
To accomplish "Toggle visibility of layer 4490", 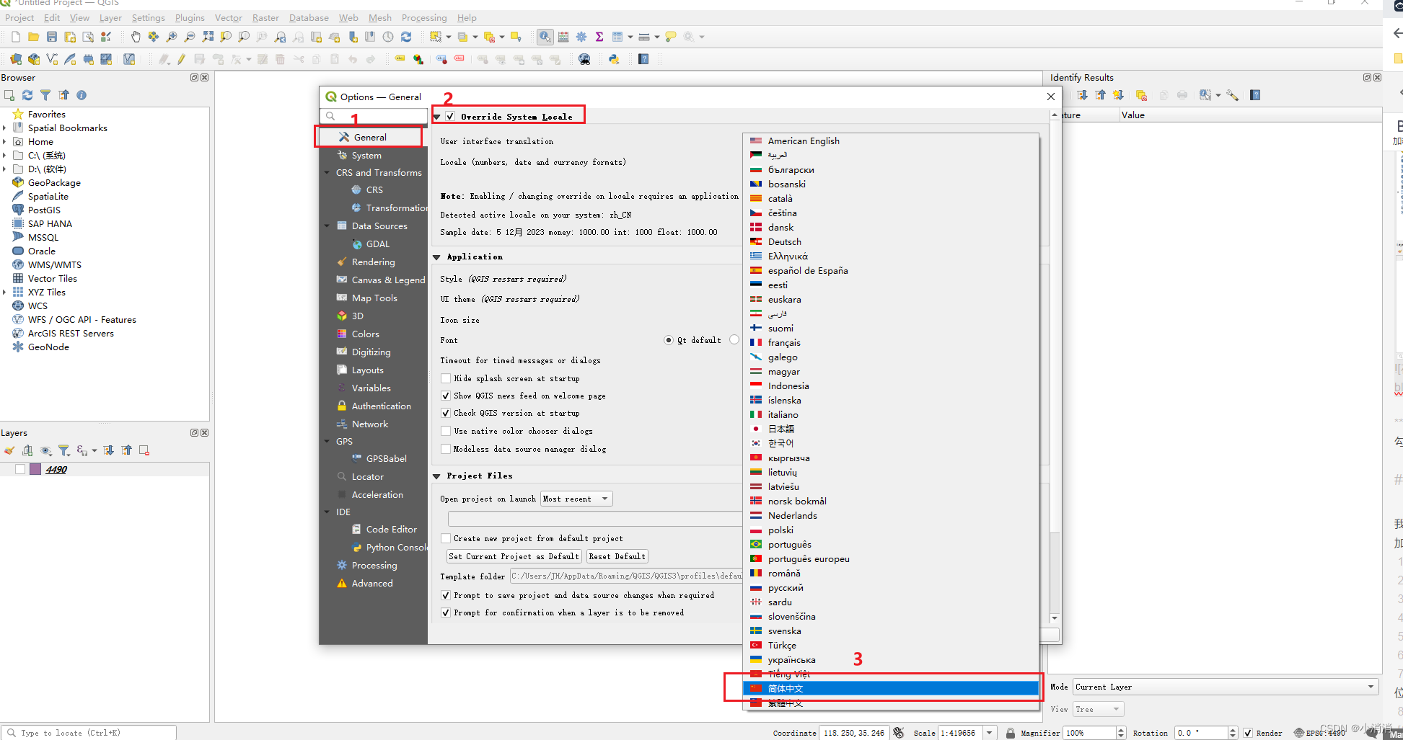I will pyautogui.click(x=20, y=469).
